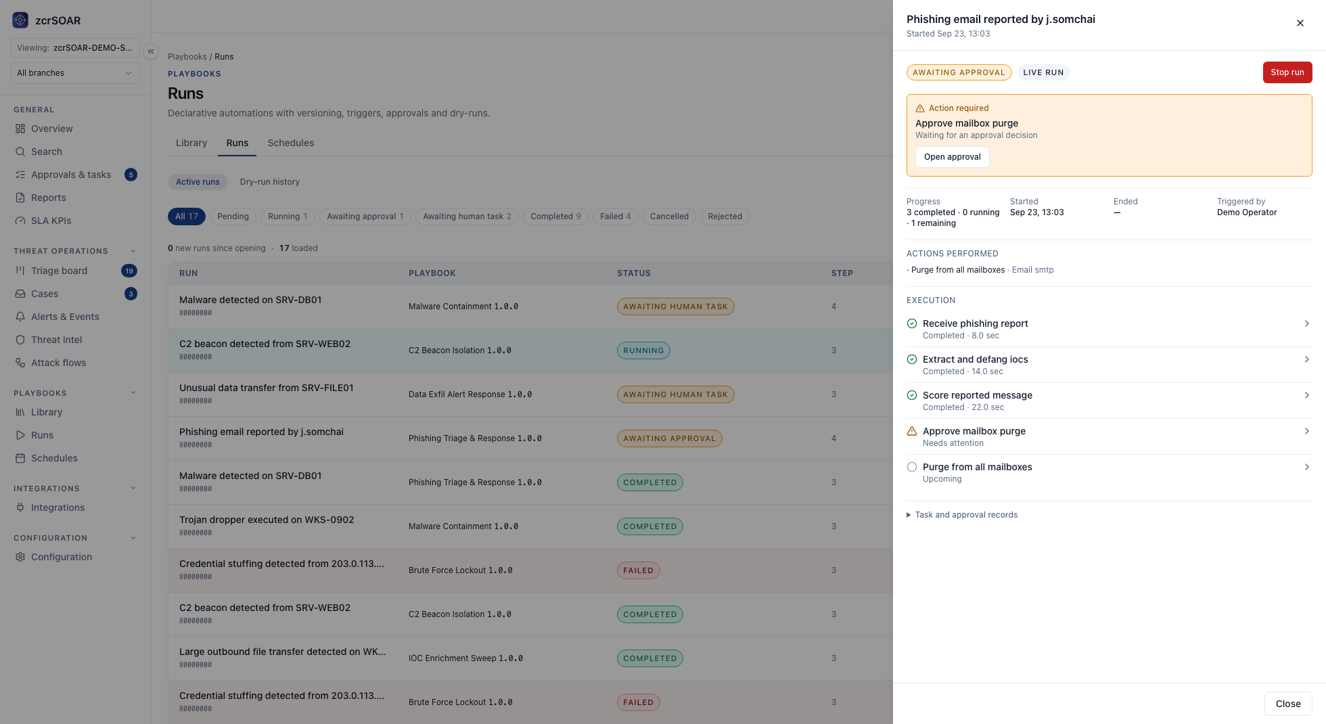
Task: Open Threat intel in the sidebar
Action: 75,340
